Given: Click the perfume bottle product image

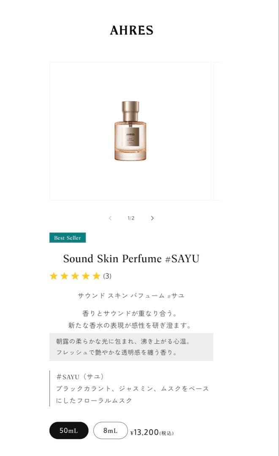Looking at the screenshot, I should click(130, 131).
